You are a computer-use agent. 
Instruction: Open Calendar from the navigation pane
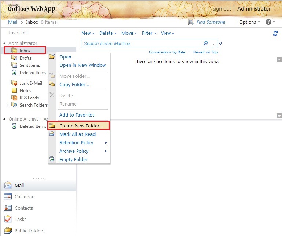tap(24, 197)
